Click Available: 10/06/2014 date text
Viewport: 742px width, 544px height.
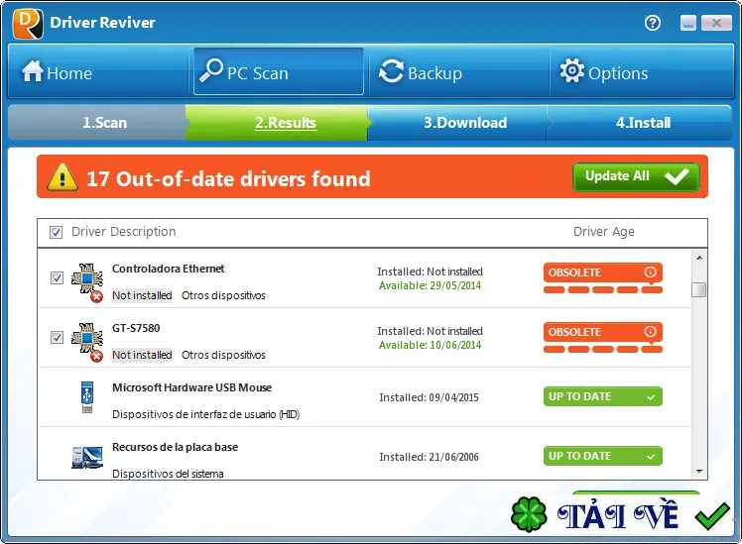tap(430, 345)
